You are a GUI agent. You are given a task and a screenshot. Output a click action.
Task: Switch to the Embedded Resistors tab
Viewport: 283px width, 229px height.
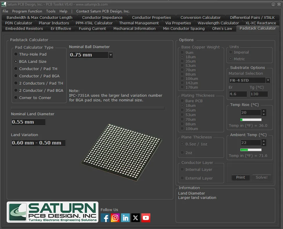coord(24,28)
